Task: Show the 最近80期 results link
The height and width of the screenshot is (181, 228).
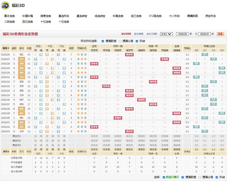Action: (x=138, y=34)
